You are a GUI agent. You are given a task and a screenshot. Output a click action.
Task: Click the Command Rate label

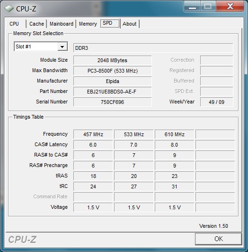(x=50, y=196)
